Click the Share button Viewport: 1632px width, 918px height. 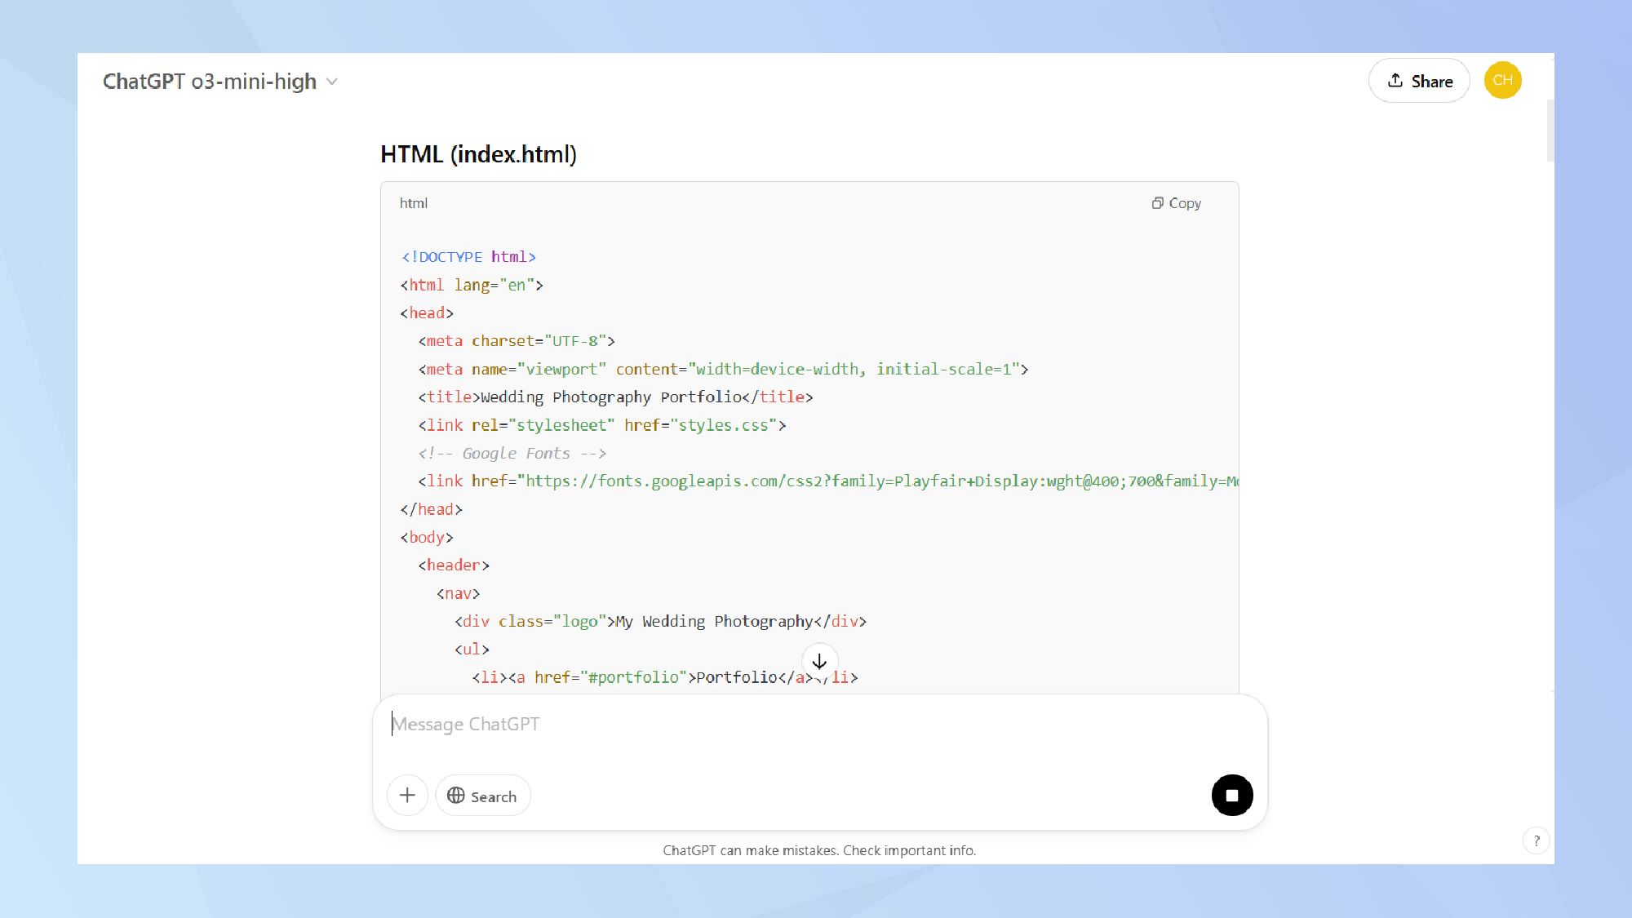(1419, 81)
